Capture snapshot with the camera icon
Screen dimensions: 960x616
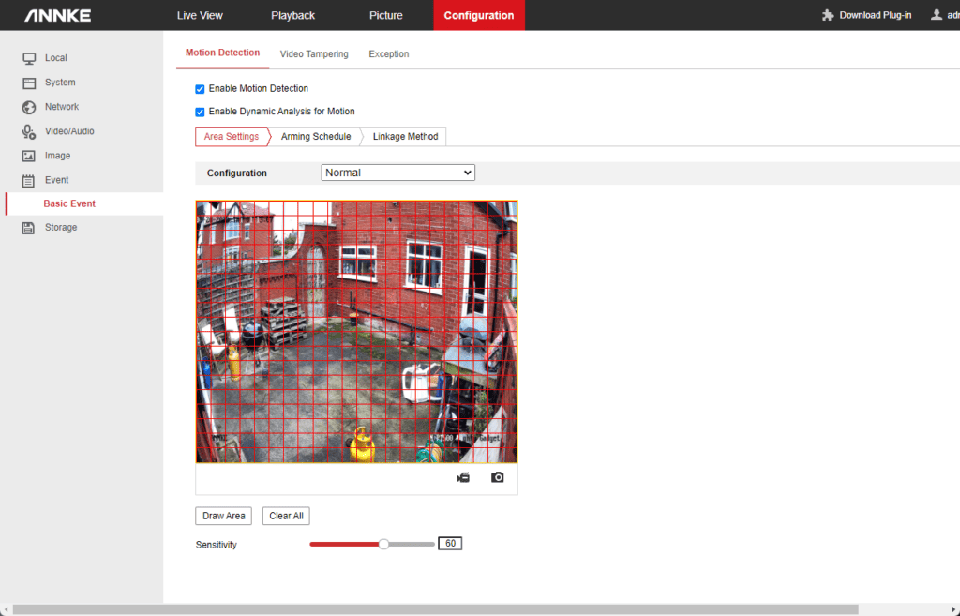(x=498, y=478)
